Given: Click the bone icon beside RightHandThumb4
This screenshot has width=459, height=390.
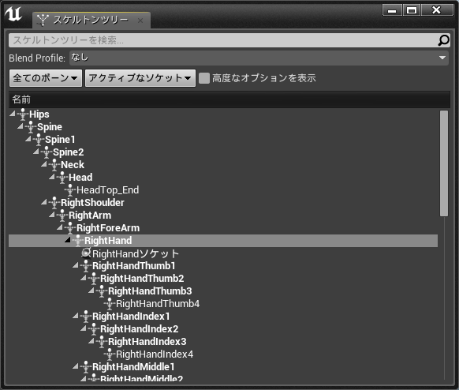Looking at the screenshot, I should pyautogui.click(x=110, y=304).
